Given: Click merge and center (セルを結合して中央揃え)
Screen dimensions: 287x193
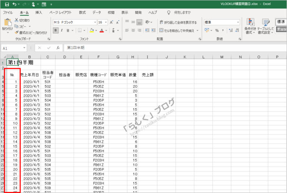Looking at the screenshot, I should (177, 31).
